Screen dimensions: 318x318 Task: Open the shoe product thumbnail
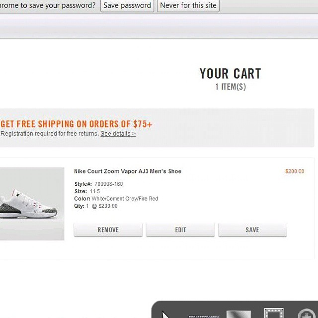[x=31, y=204]
